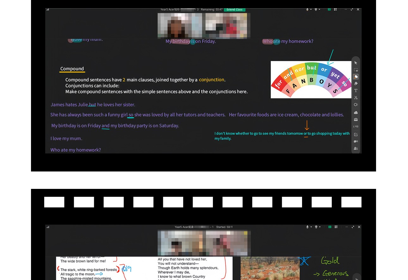The height and width of the screenshot is (280, 408).
Task: Pick the highlighted pen tool
Action: (x=356, y=77)
